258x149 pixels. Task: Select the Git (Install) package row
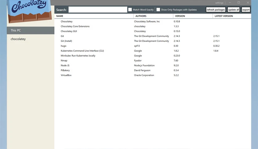pyautogui.click(x=153, y=41)
